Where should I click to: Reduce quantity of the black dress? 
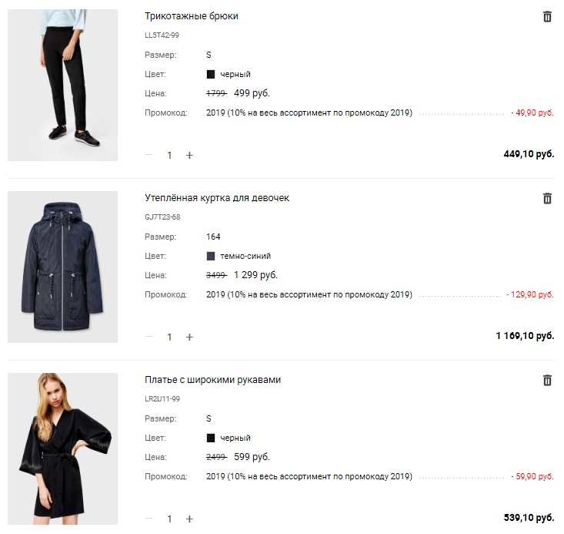(149, 519)
